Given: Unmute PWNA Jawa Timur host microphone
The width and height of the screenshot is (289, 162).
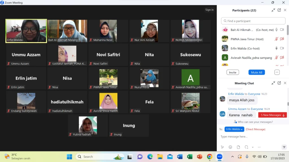Looking at the screenshot, I should 277,39.
